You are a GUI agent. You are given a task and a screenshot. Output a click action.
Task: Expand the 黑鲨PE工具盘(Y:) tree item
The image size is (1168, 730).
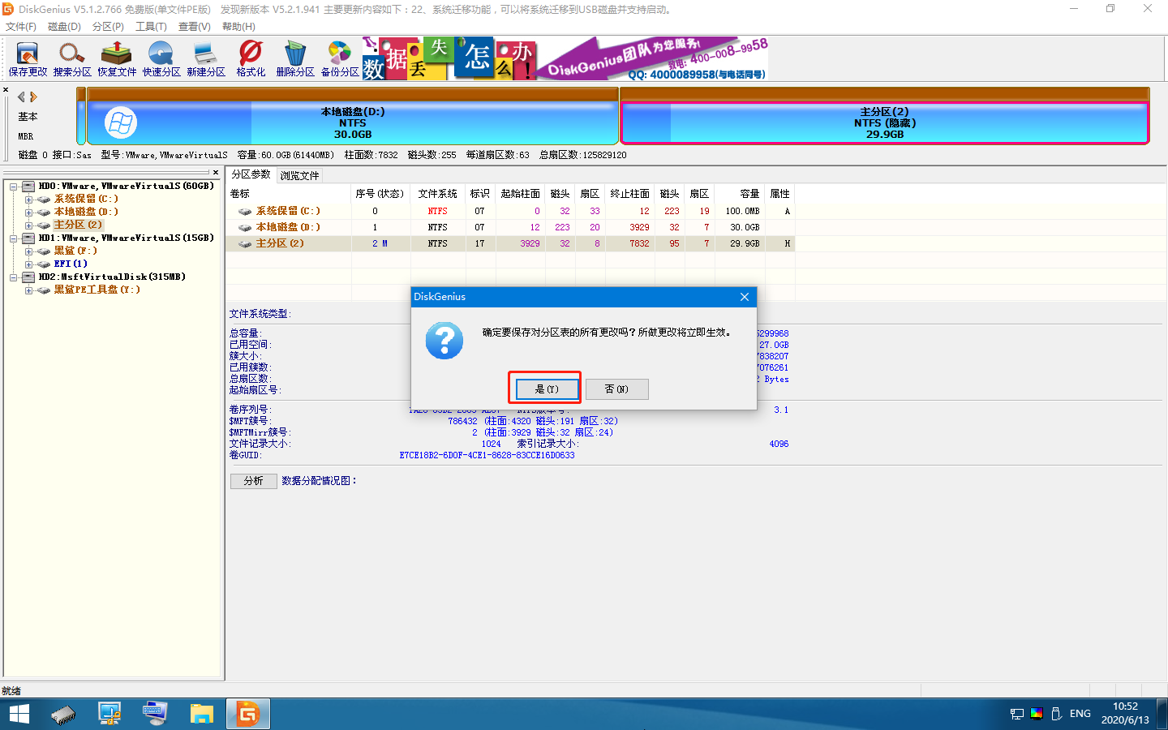[28, 290]
